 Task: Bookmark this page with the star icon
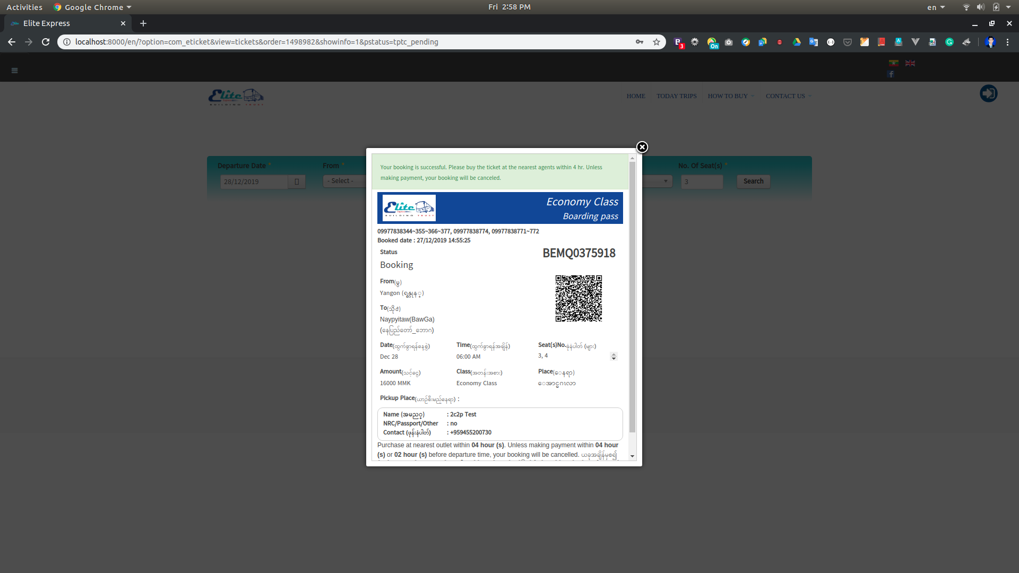pyautogui.click(x=657, y=42)
